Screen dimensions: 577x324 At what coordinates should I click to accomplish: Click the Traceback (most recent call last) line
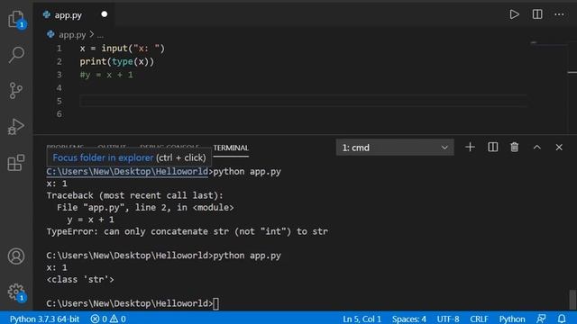point(134,195)
